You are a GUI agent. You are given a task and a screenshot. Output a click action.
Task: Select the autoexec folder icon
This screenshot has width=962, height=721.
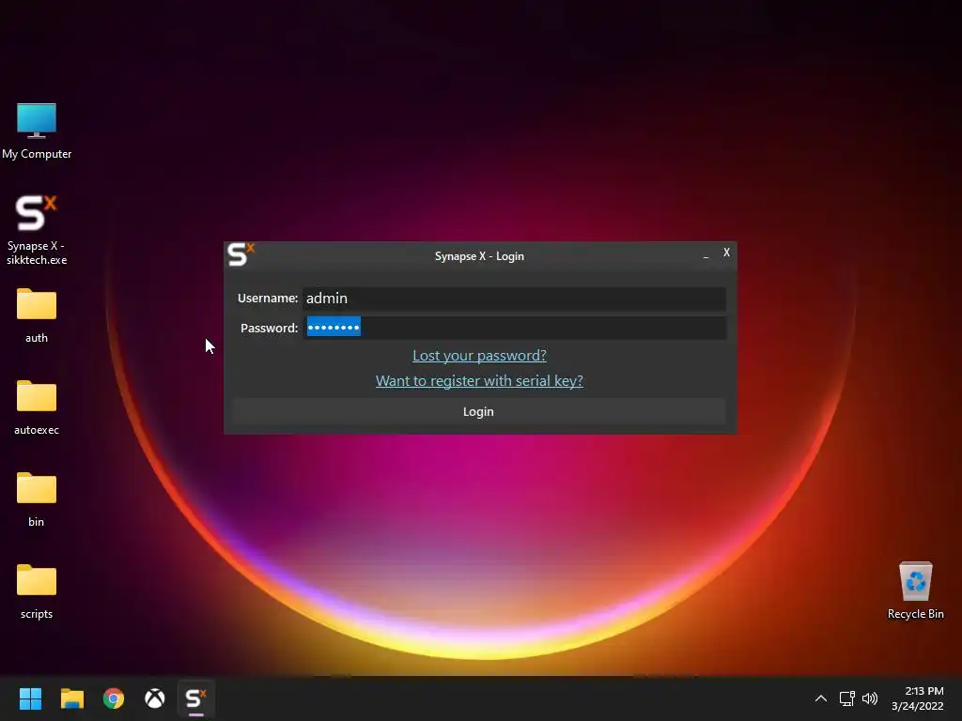pyautogui.click(x=37, y=407)
